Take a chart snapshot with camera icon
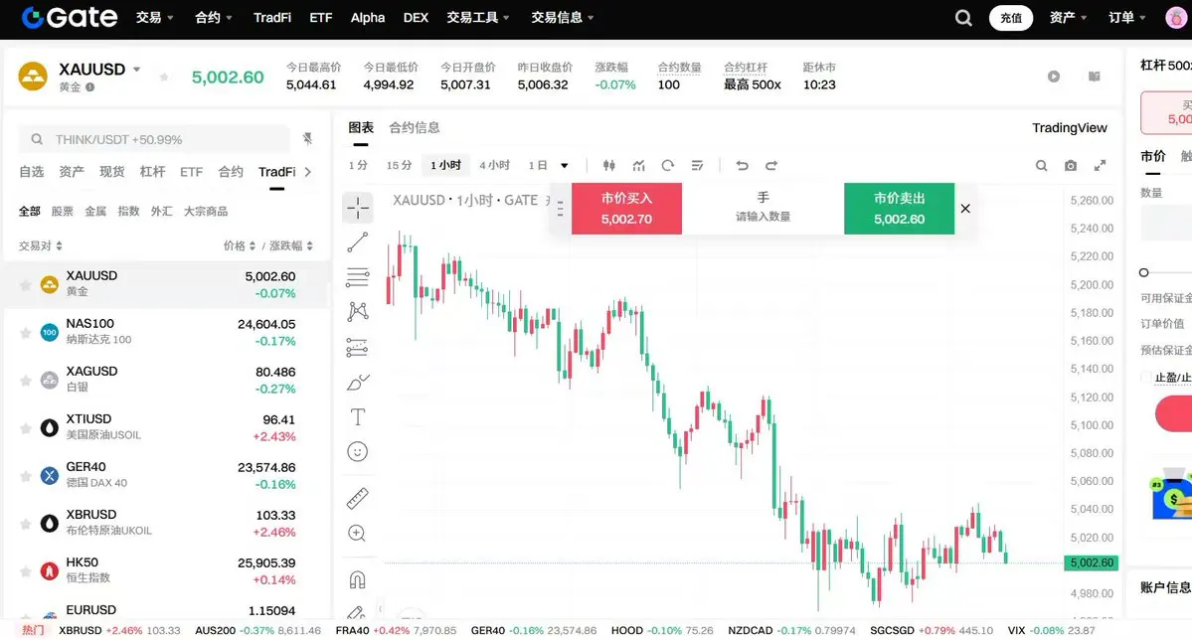 [1071, 165]
